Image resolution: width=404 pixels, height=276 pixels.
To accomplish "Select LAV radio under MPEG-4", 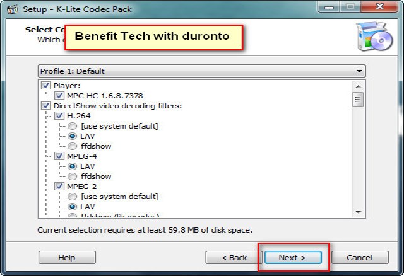I will click(x=73, y=166).
